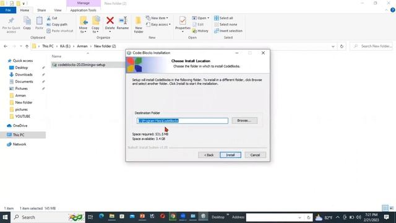Click the Copy ribbon icon

tap(27, 20)
